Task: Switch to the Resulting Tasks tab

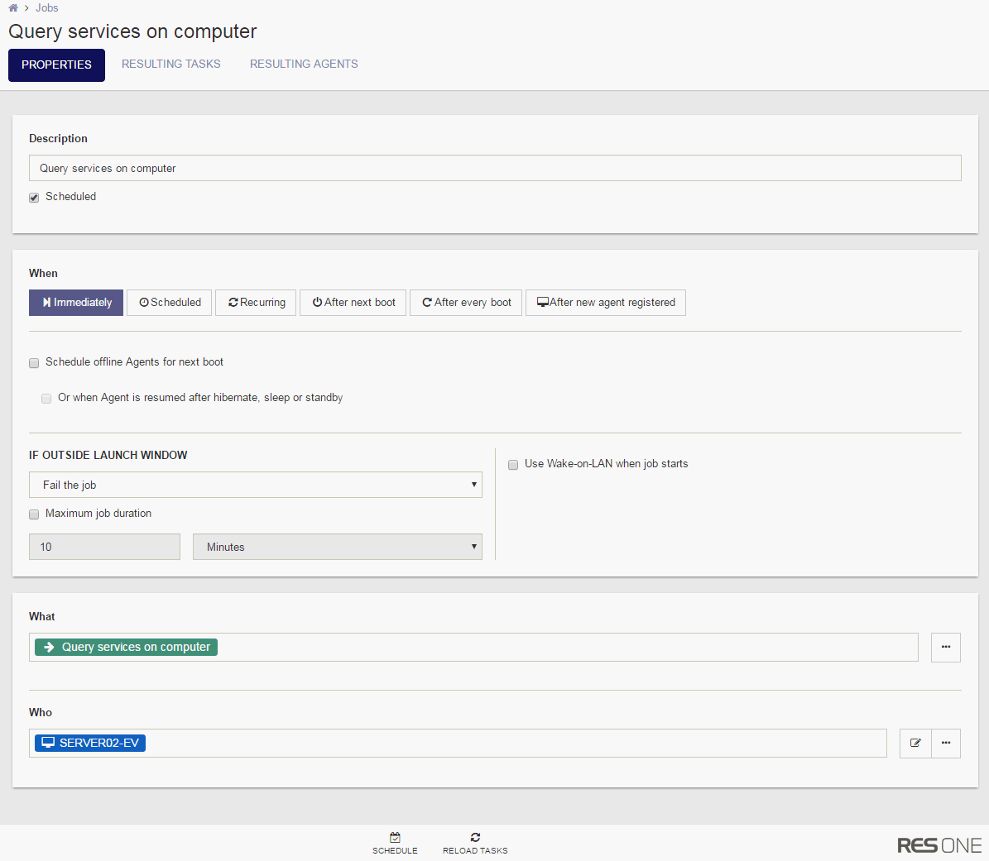Action: [x=170, y=64]
